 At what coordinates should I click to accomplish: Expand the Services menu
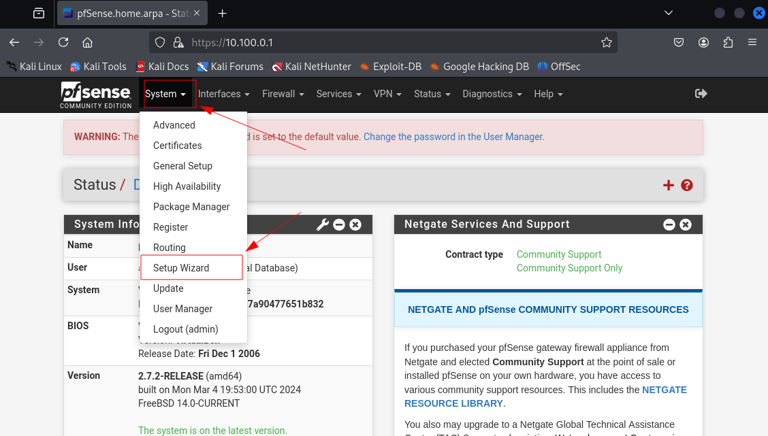339,94
